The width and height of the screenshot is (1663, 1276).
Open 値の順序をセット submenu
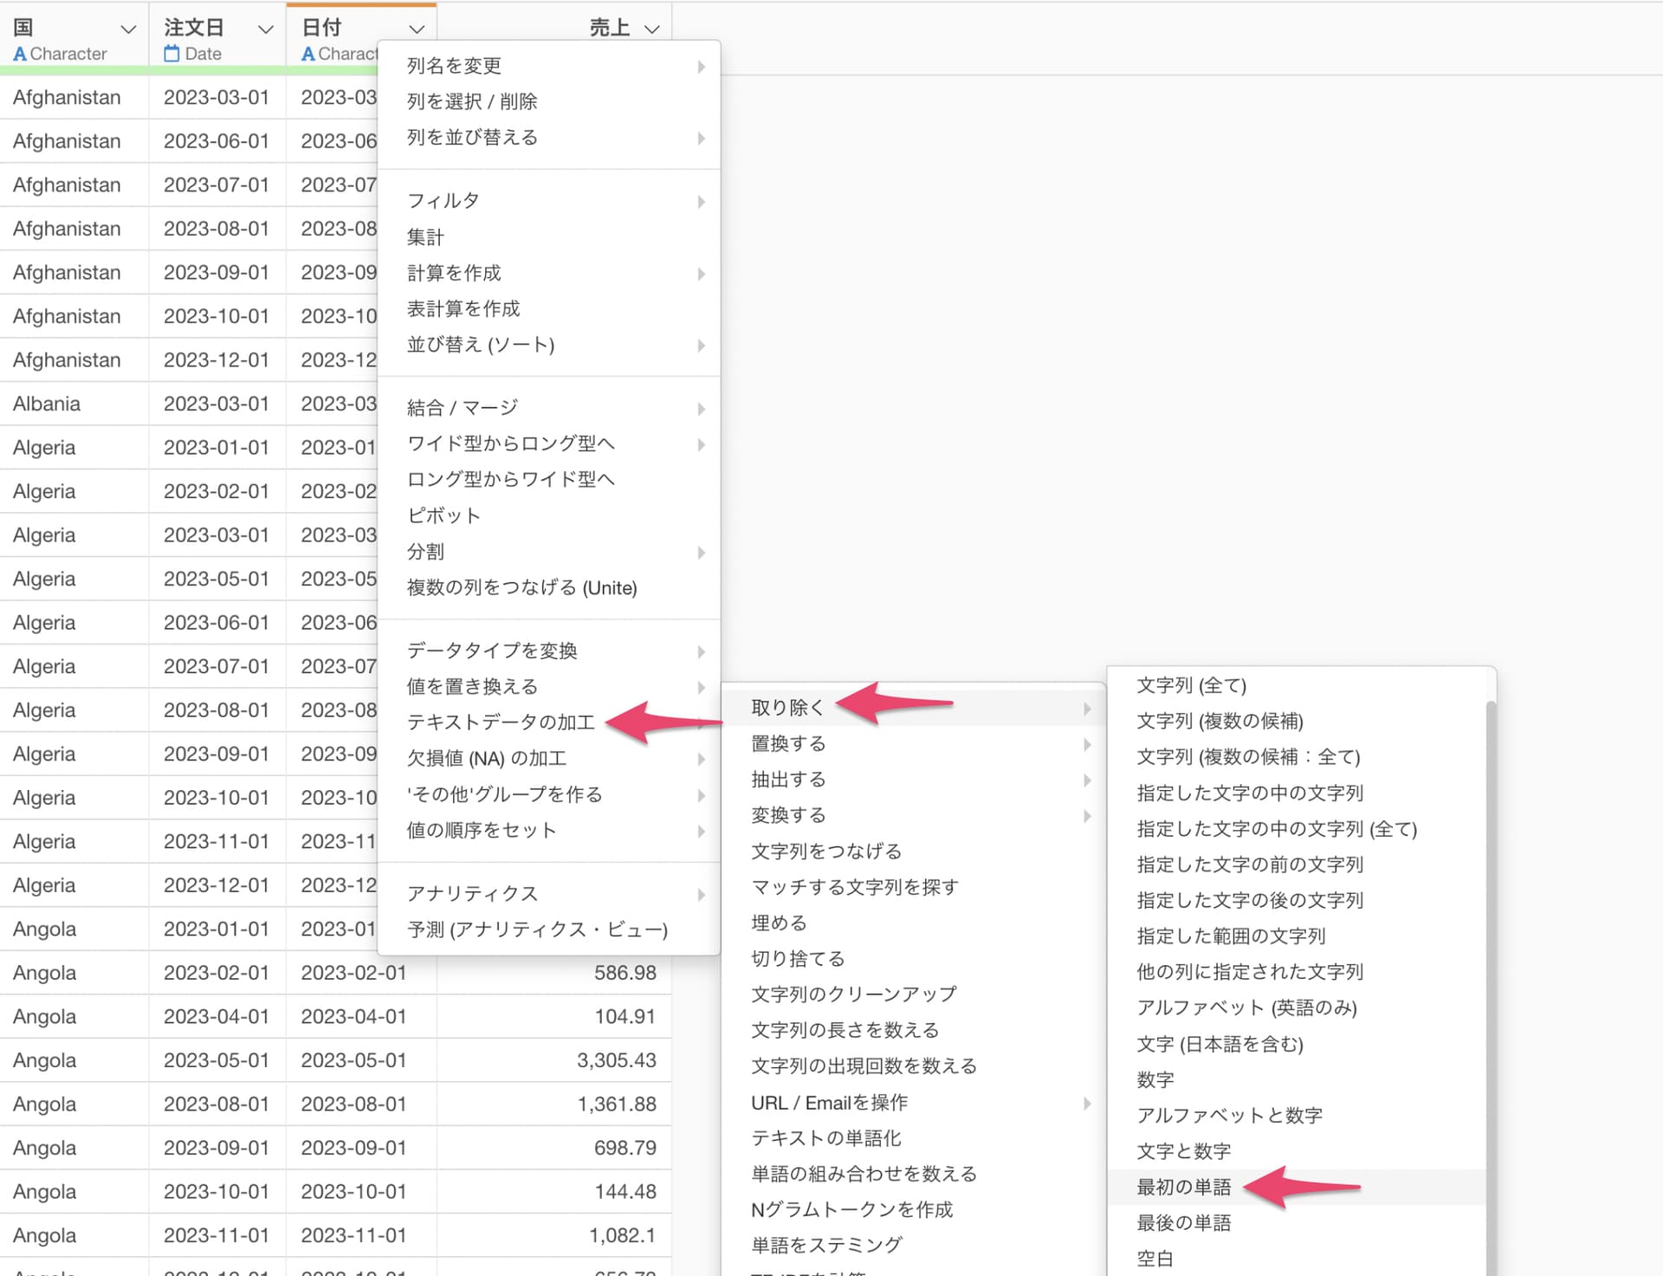[x=549, y=831]
